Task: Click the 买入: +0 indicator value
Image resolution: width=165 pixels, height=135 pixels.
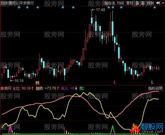Action: (x=68, y=88)
